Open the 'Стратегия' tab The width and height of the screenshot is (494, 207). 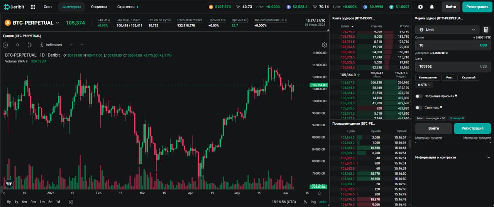point(128,7)
